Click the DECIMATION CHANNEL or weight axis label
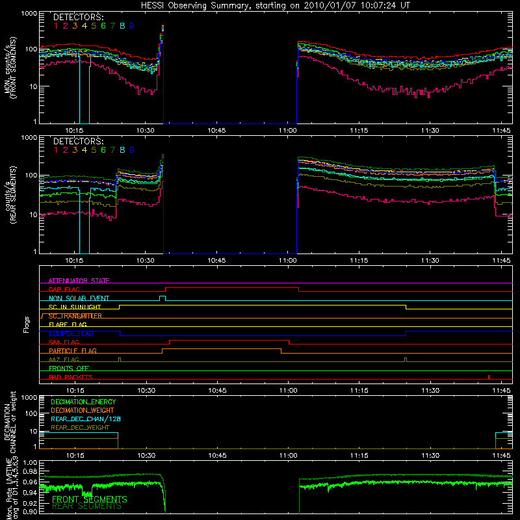The height and width of the screenshot is (520, 520). coord(10,422)
